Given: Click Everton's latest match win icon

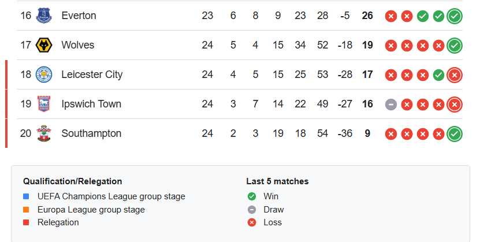Looking at the screenshot, I should (x=455, y=16).
